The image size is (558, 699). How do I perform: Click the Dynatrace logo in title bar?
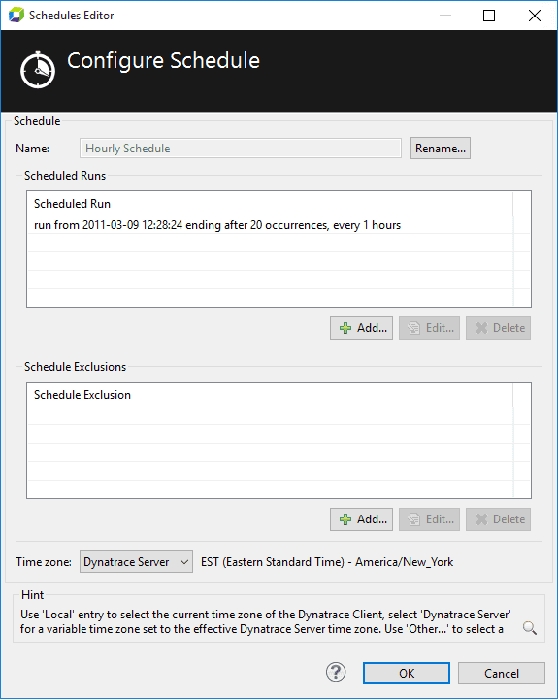(16, 16)
